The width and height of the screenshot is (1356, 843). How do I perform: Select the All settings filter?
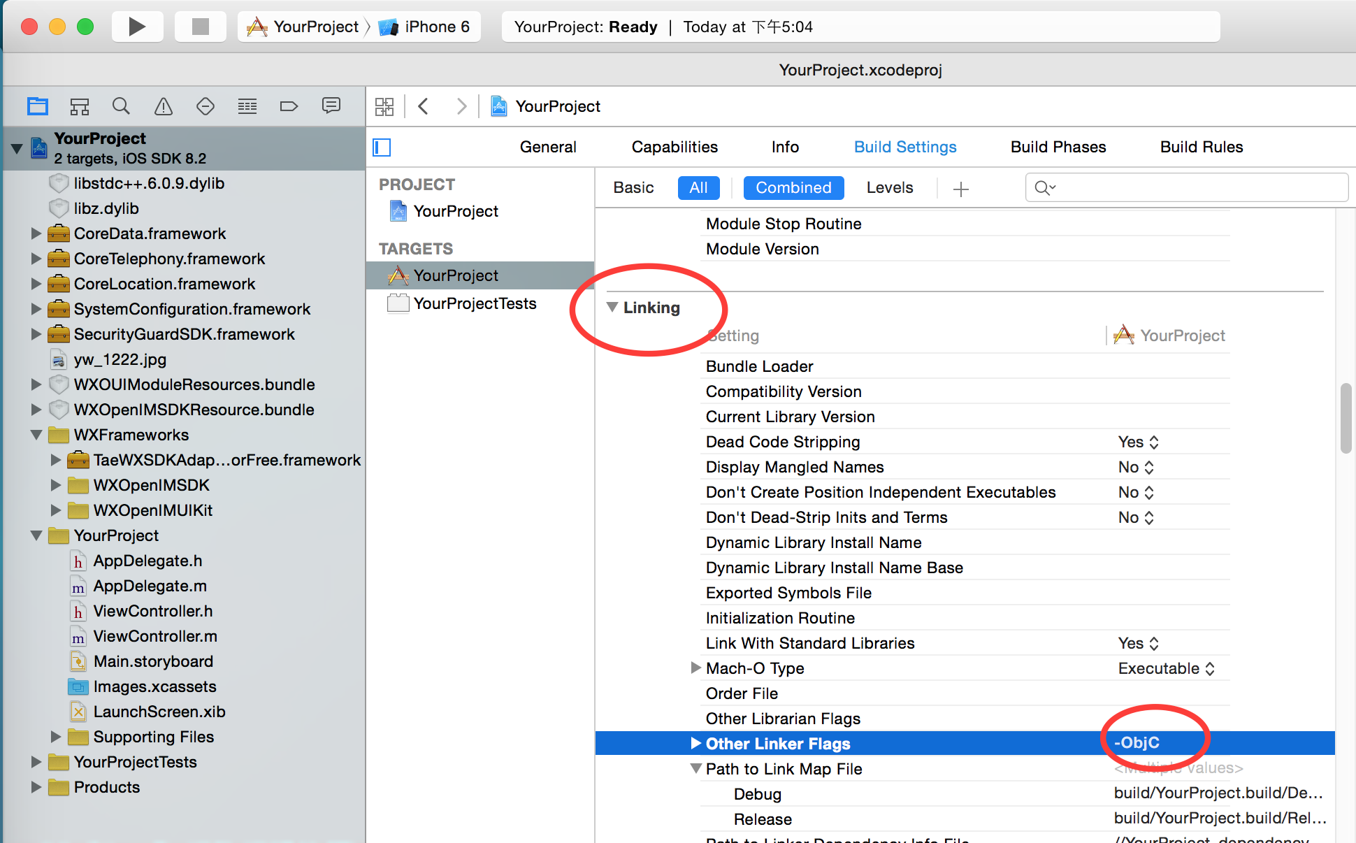click(x=698, y=188)
